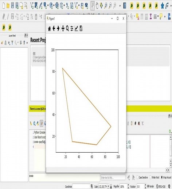Screen dimensions: 172x189
Task: Click the uncomment code red hash icon
Action: [139, 123]
